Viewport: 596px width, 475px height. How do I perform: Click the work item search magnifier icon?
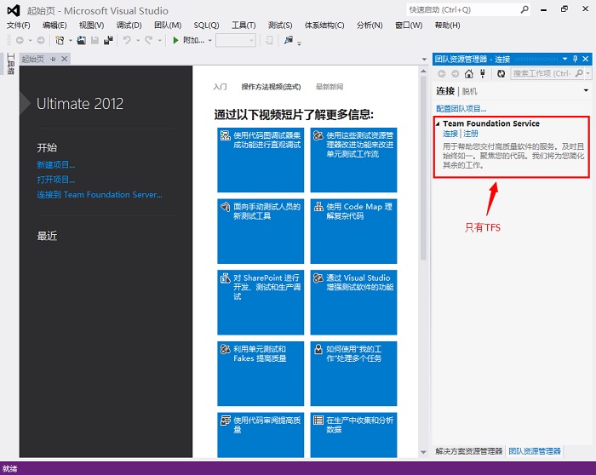tap(579, 73)
